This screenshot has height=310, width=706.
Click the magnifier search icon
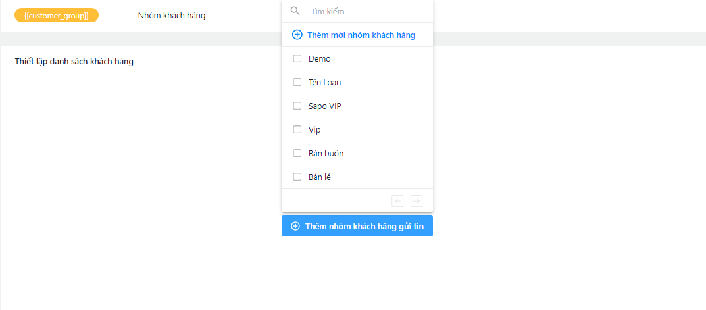pyautogui.click(x=295, y=11)
